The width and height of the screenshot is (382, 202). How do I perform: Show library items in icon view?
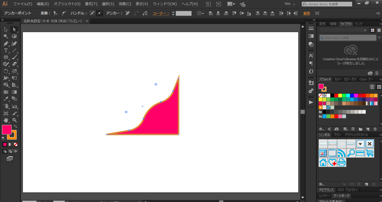(373, 31)
